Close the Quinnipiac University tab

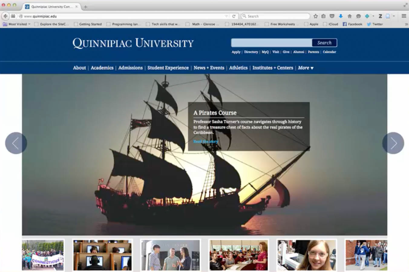click(x=76, y=7)
